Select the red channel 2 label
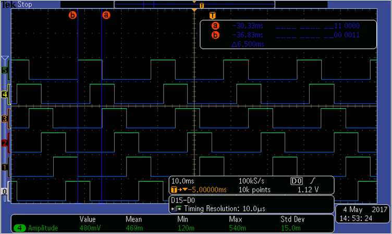The width and height of the screenshot is (392, 234). tap(5, 143)
